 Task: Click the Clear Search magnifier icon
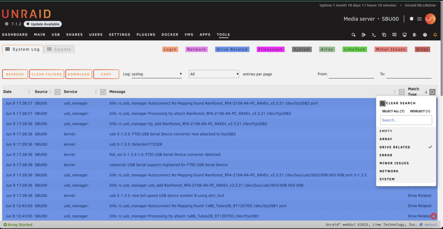tap(382, 103)
